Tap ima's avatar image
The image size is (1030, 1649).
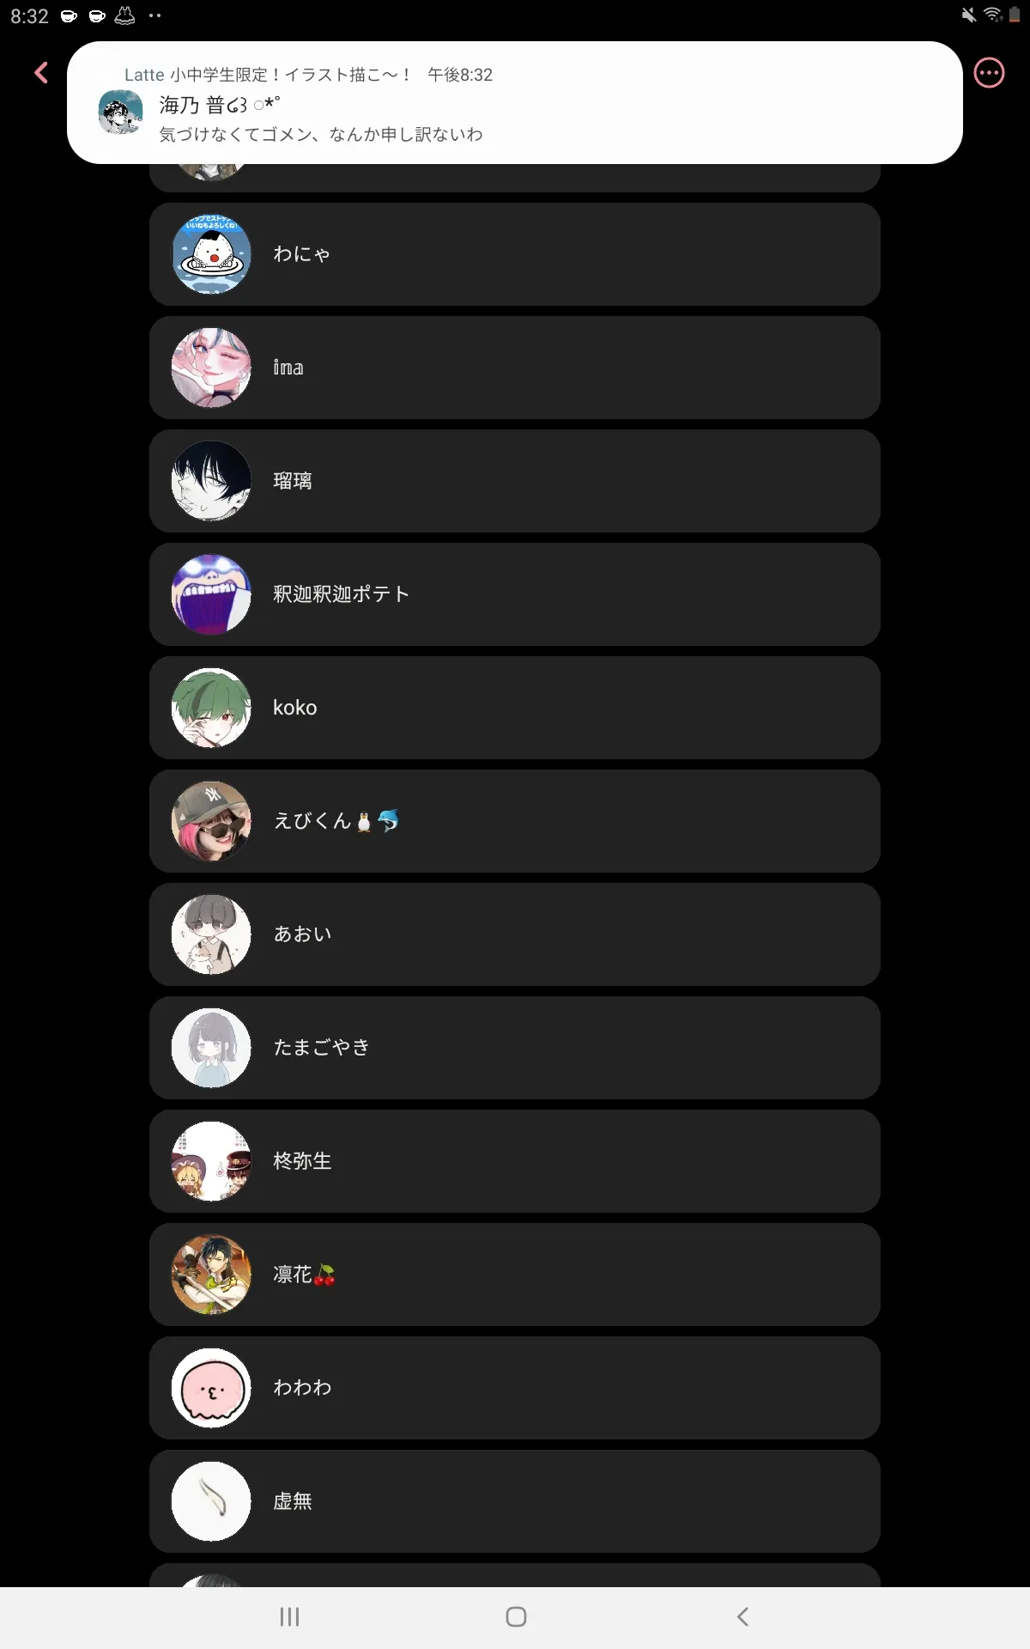point(211,368)
